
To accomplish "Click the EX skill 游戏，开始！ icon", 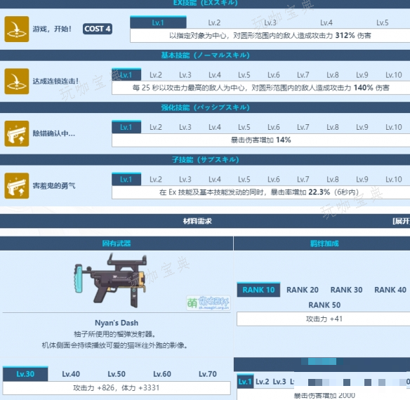I will pyautogui.click(x=17, y=29).
